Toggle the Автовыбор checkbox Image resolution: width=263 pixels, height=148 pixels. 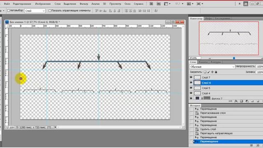(x=9, y=11)
